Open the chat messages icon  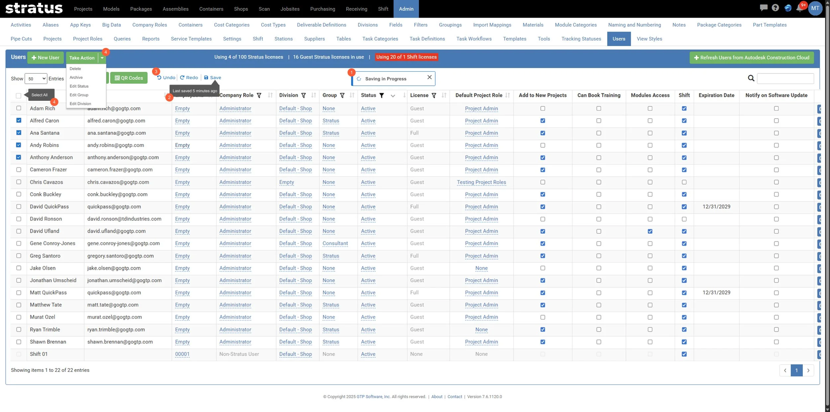point(763,8)
